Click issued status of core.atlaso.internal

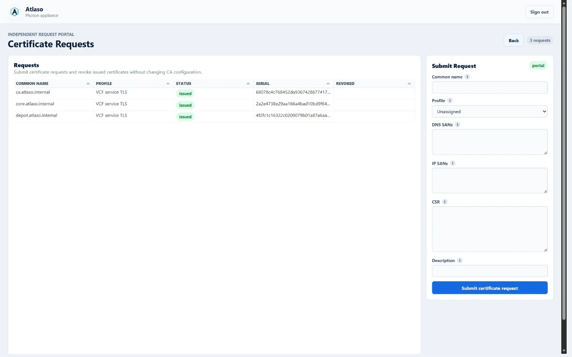185,105
